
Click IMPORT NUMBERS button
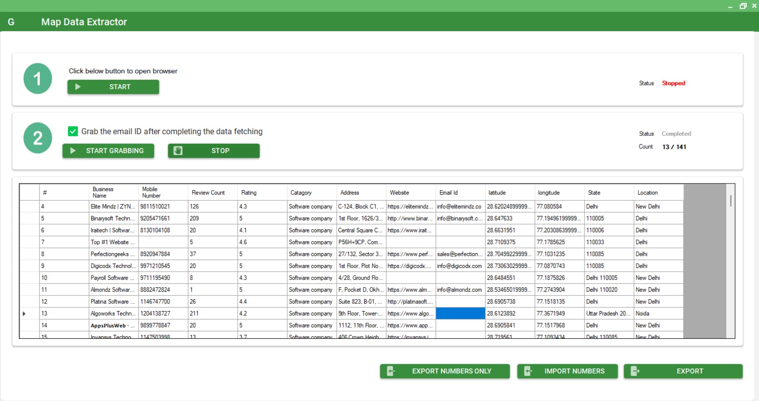click(x=568, y=371)
